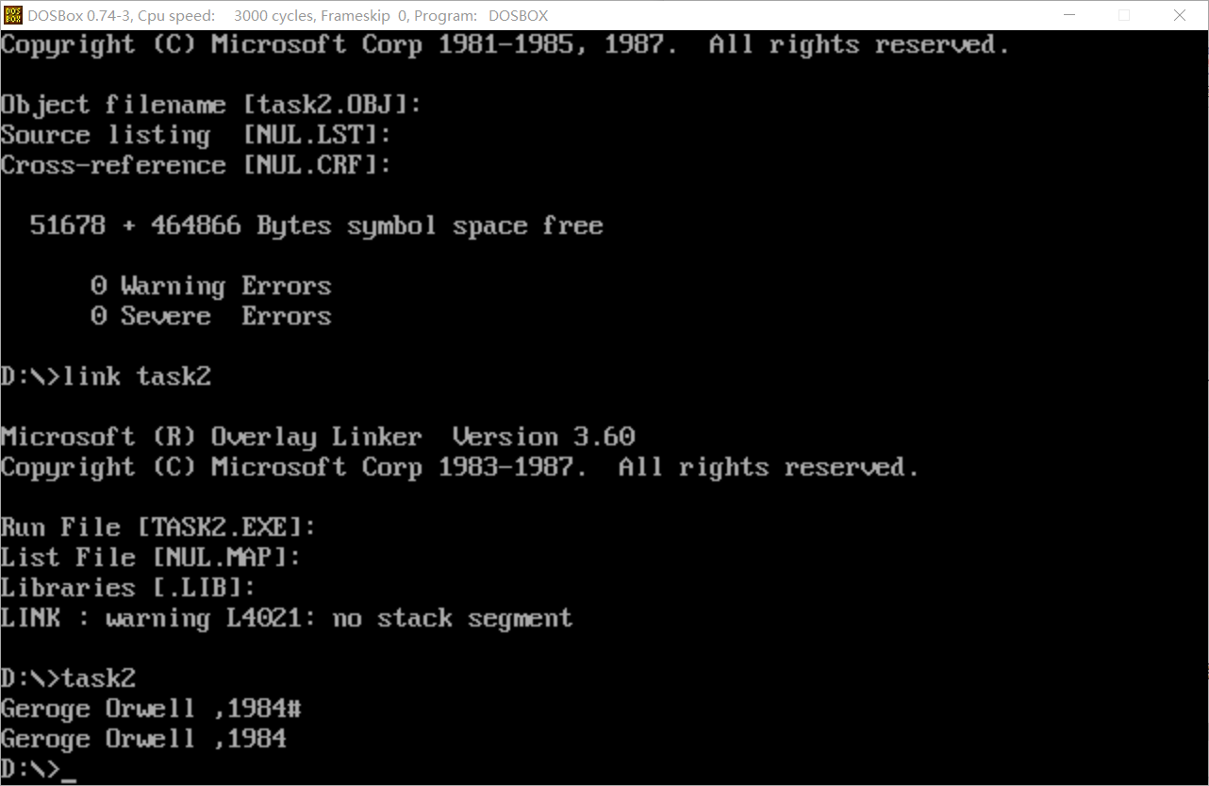Click the 'D:\>task2' command line
The height and width of the screenshot is (786, 1209).
click(69, 678)
